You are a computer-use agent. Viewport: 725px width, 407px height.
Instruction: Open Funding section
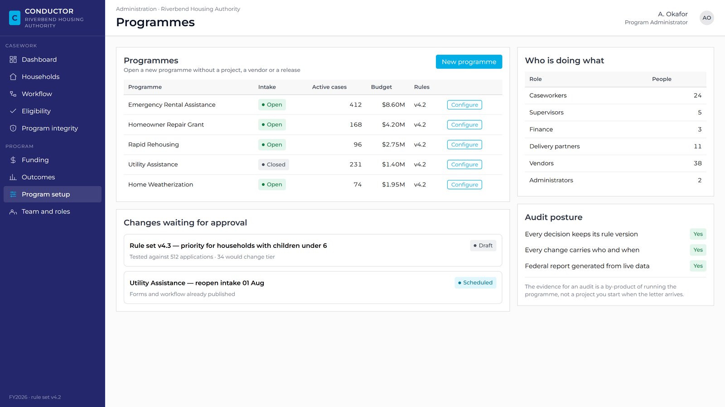[x=53, y=160]
